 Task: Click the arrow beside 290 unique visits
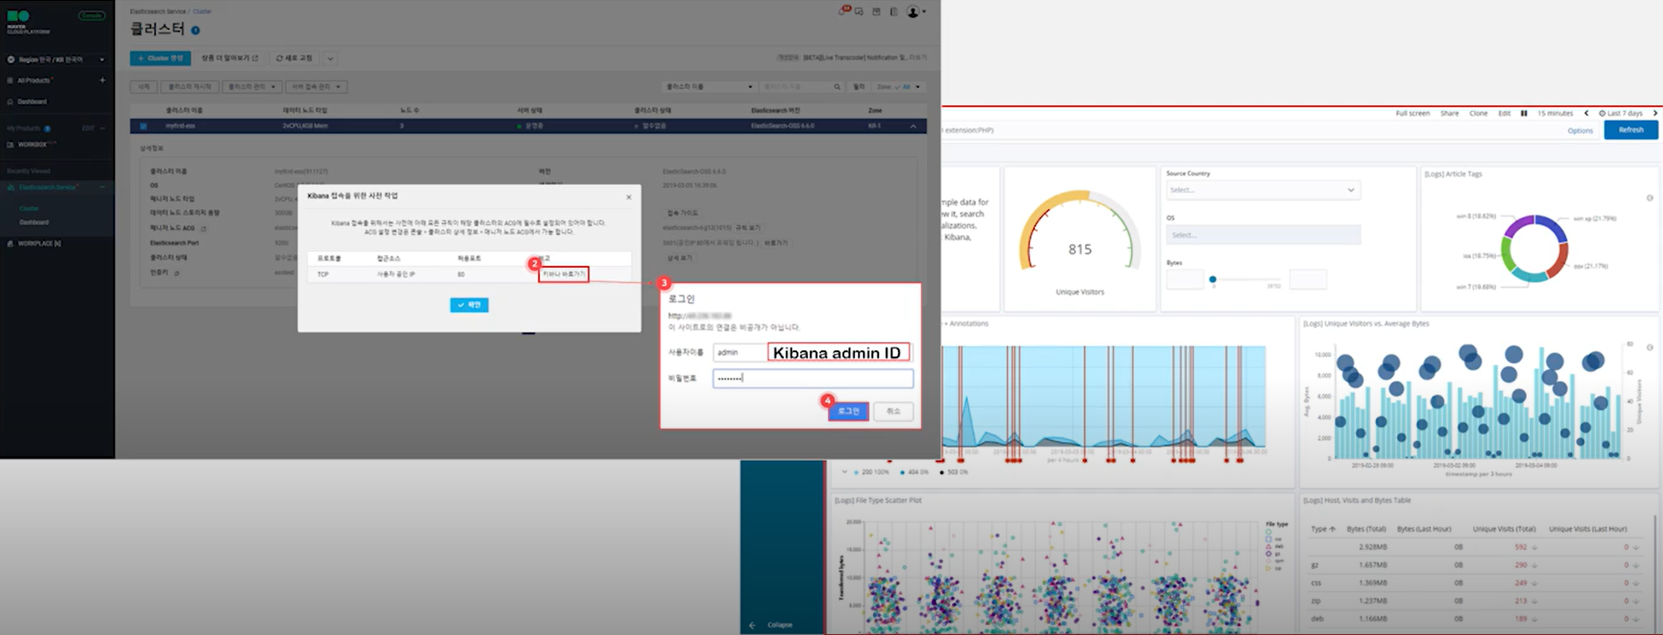point(1534,566)
